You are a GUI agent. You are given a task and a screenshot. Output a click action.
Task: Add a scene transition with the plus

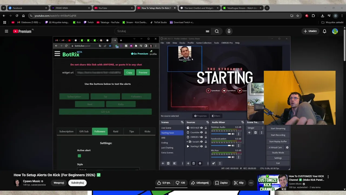[x=249, y=133]
